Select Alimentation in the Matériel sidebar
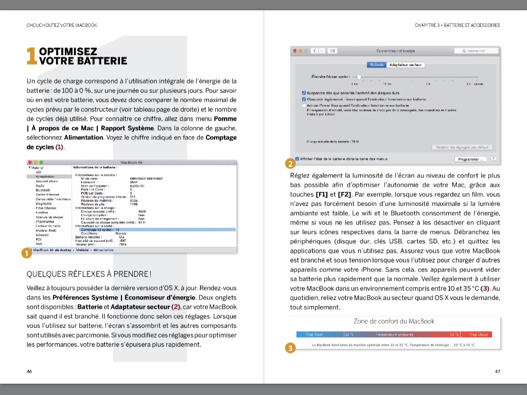Viewport: 527px width, 395px height. point(45,176)
